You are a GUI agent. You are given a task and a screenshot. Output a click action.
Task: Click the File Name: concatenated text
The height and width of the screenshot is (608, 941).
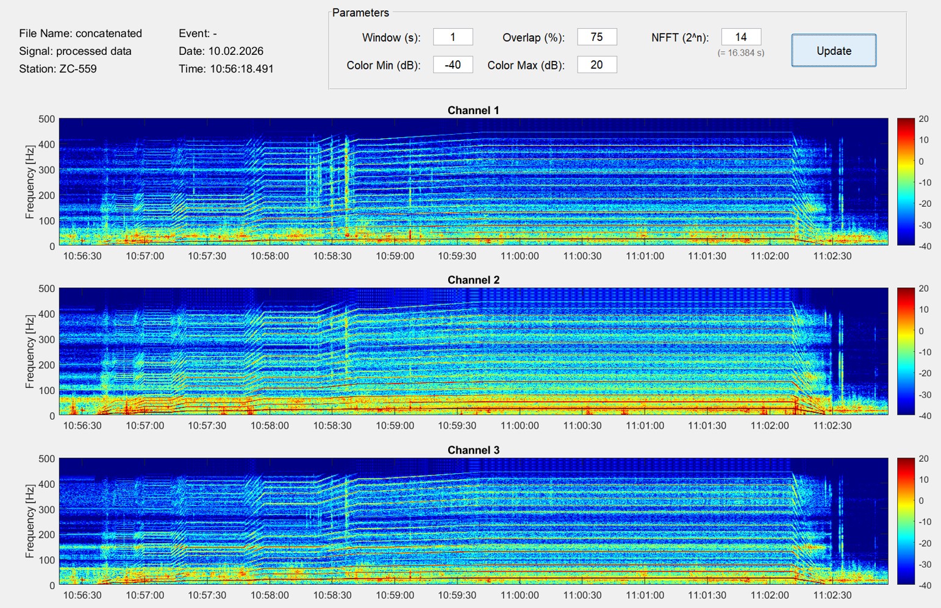(81, 34)
